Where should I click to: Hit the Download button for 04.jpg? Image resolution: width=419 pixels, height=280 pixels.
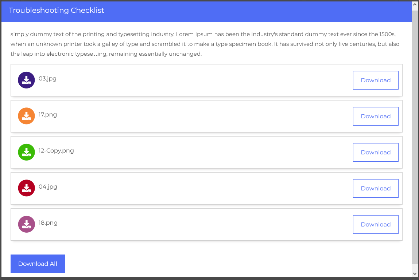pyautogui.click(x=376, y=189)
